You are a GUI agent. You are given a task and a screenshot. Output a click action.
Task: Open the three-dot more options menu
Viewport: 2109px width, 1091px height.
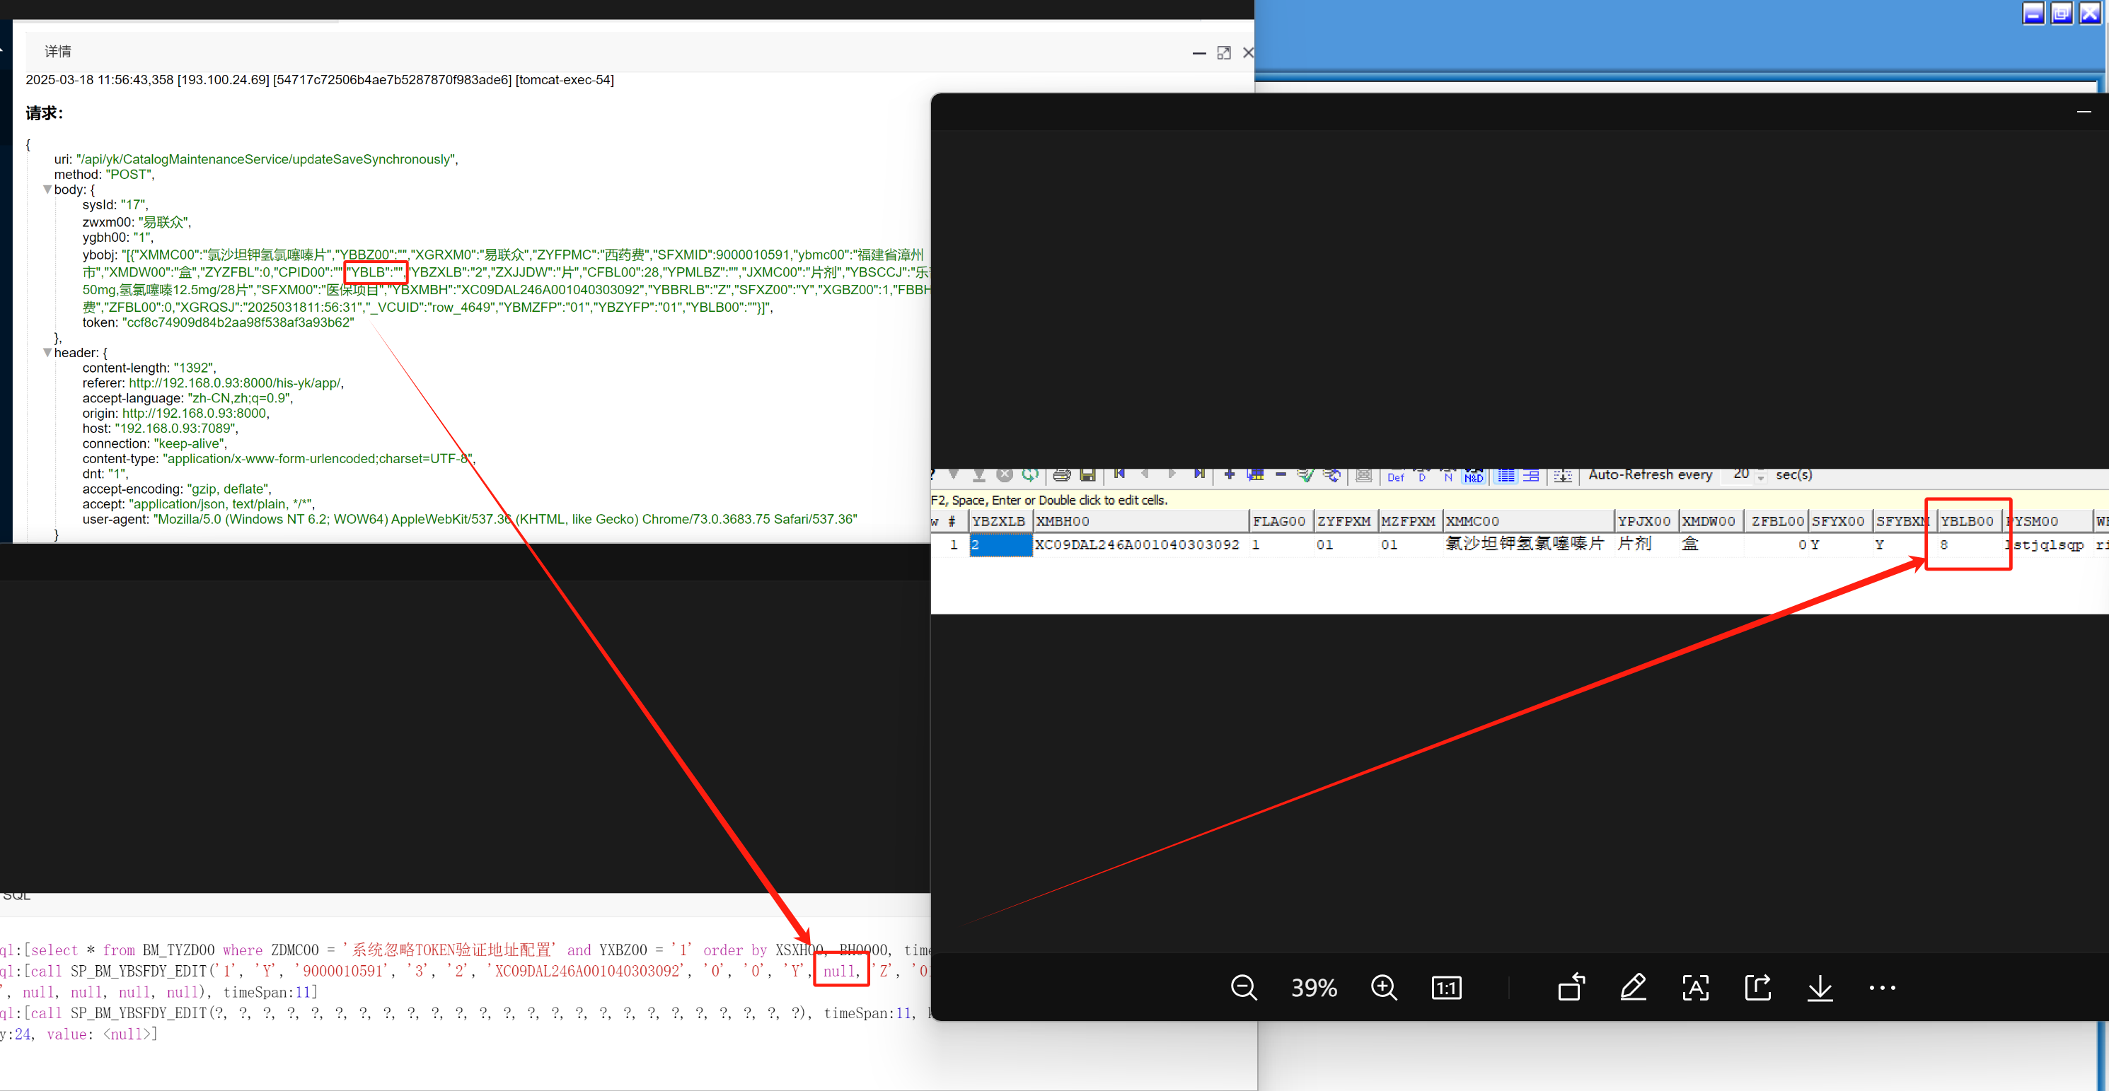tap(1882, 988)
